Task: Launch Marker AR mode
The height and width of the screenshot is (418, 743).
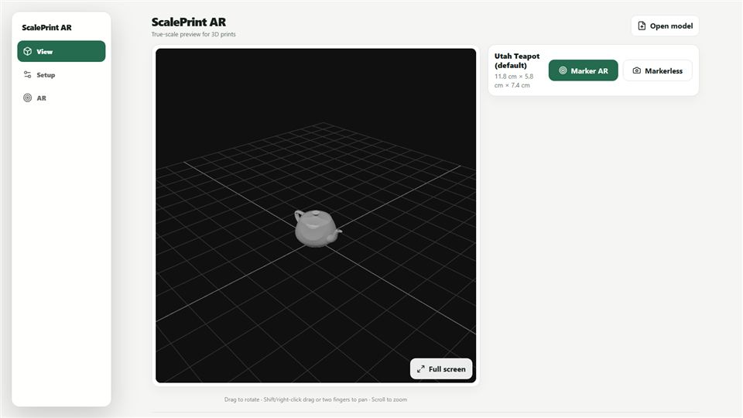Action: click(x=583, y=70)
